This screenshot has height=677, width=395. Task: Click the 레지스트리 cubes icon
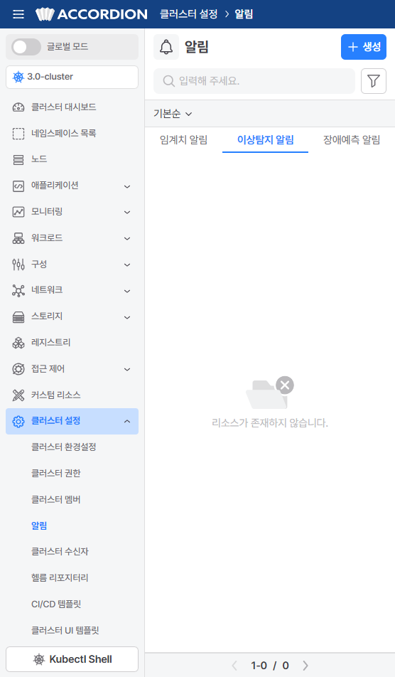(x=18, y=343)
